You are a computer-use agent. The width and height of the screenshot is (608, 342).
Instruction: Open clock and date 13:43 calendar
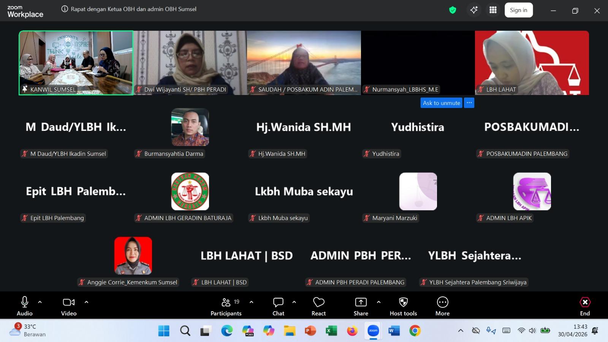tap(573, 331)
